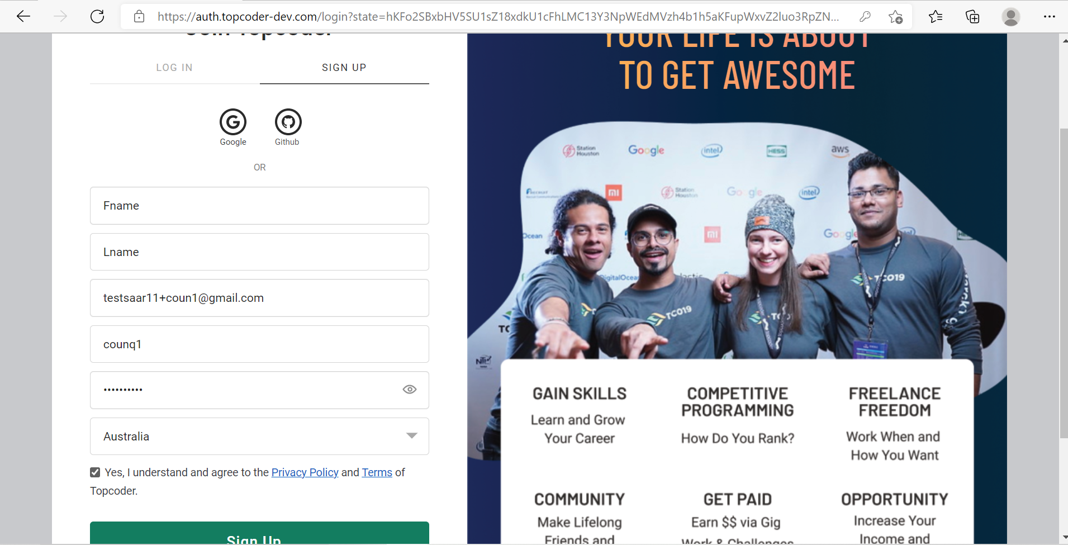
Task: Click the browser back arrow
Action: click(x=23, y=16)
